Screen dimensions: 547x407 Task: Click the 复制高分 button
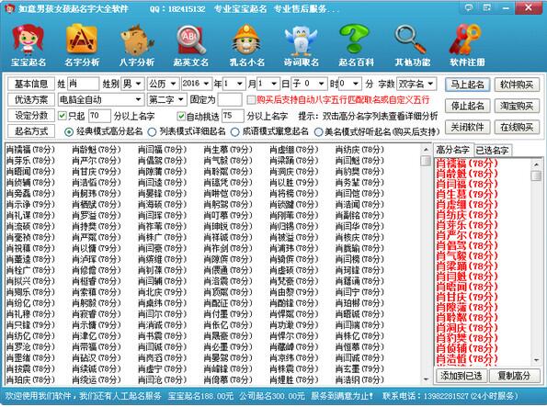point(514,376)
